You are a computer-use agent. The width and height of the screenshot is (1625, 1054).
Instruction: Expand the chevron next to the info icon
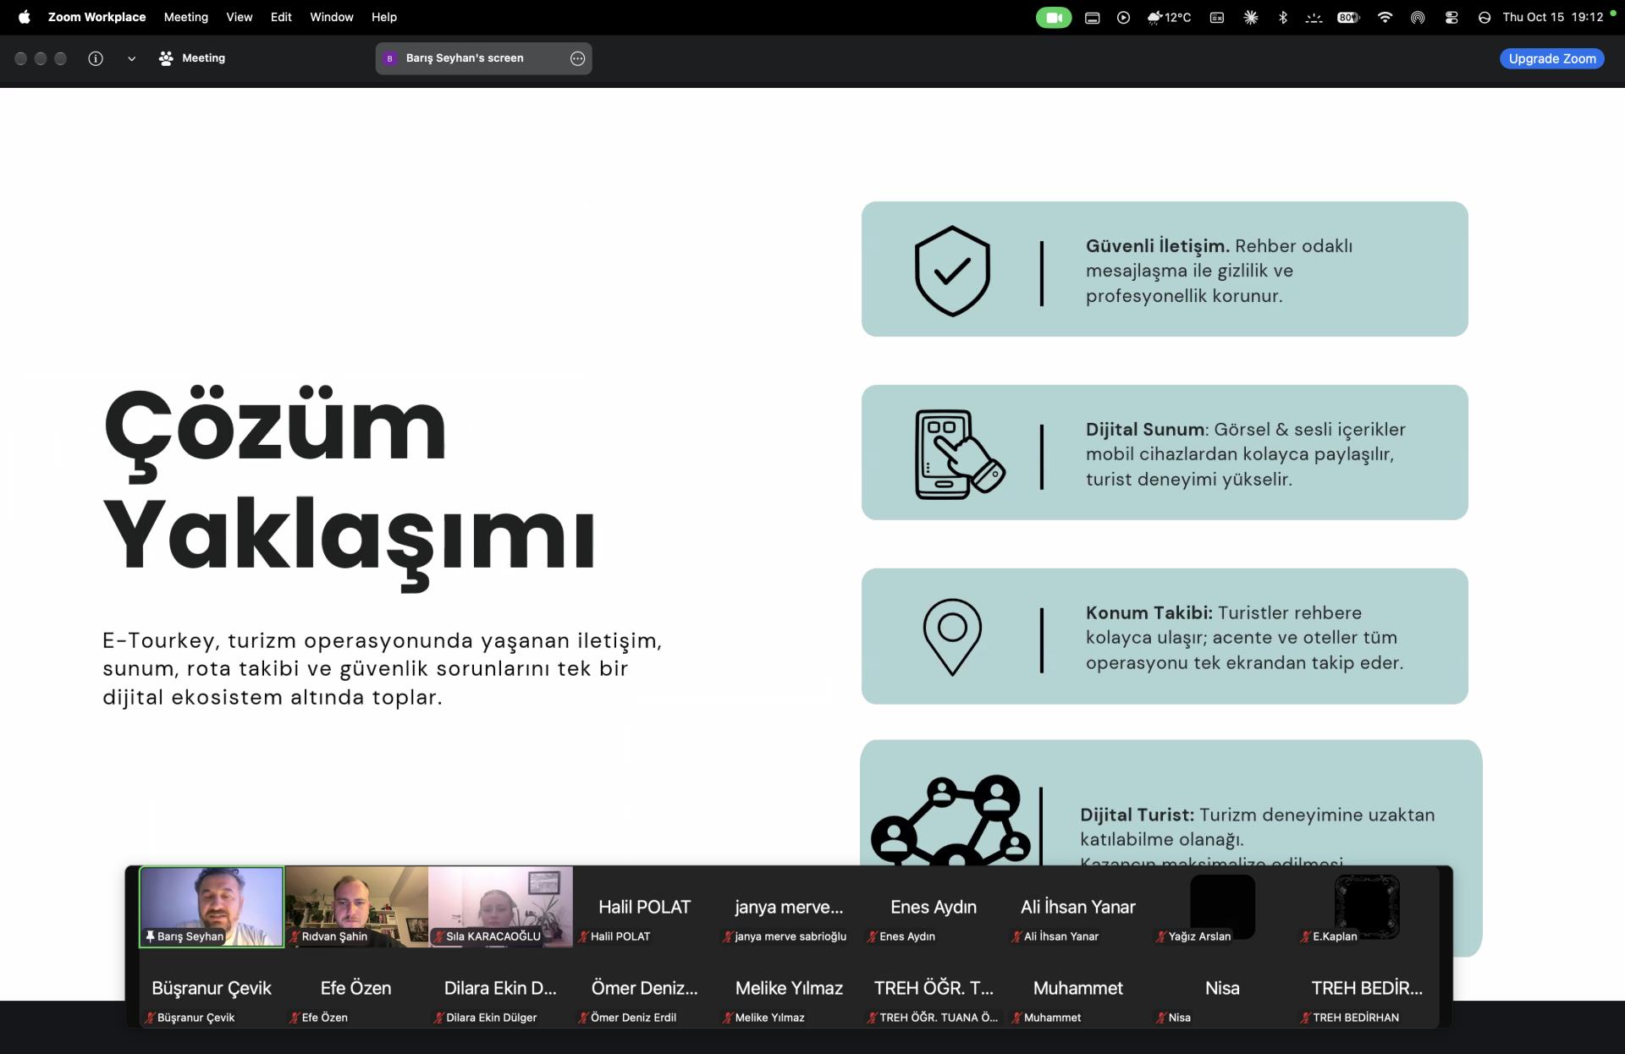pyautogui.click(x=131, y=58)
